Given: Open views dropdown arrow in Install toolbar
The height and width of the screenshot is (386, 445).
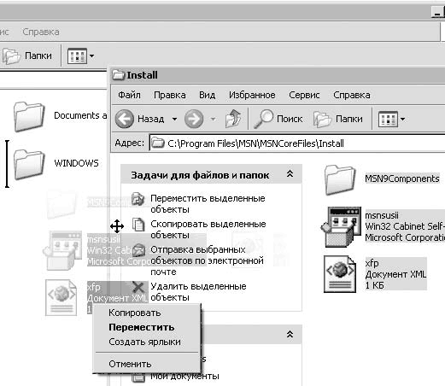Looking at the screenshot, I should [402, 119].
